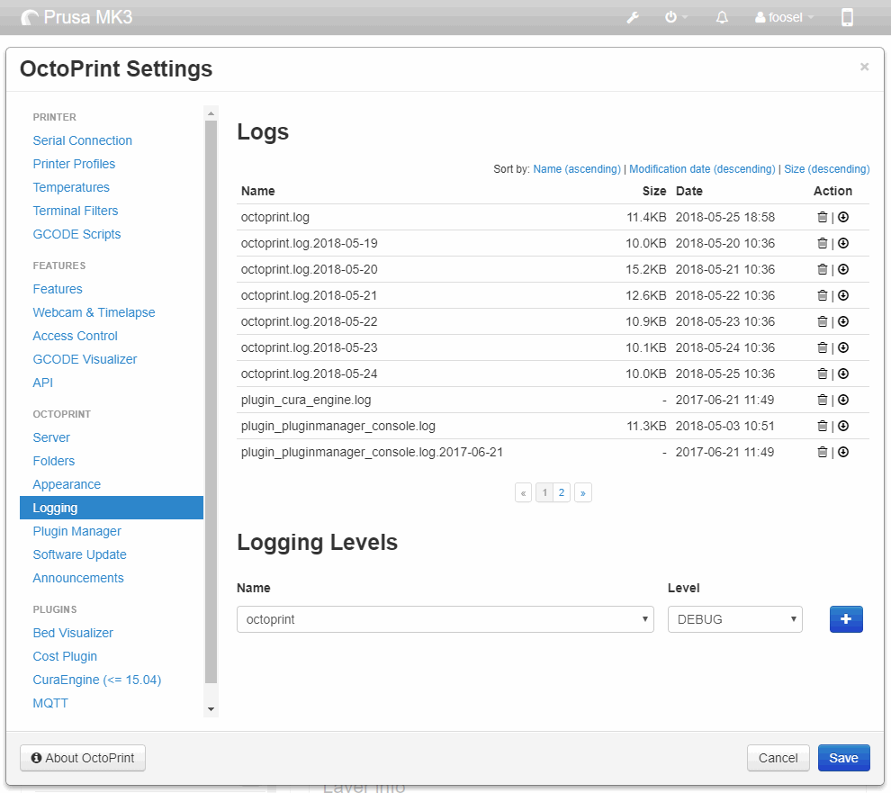Delete octoprint.log with the trash icon
This screenshot has width=891, height=793.
click(823, 217)
